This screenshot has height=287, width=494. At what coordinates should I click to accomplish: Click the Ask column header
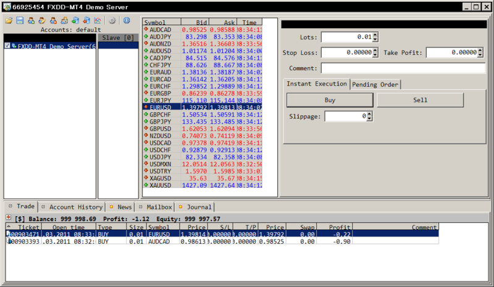pos(223,22)
